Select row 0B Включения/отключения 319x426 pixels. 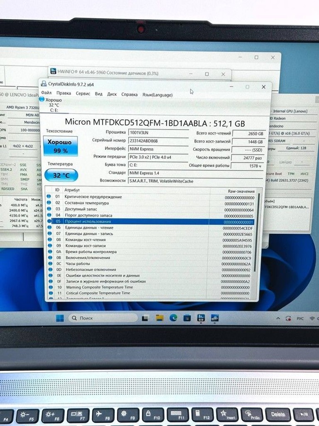[151, 258]
